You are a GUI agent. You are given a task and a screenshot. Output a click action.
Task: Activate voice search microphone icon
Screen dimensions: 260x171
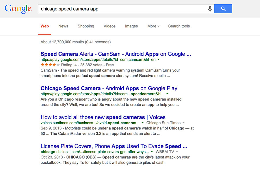point(210,9)
